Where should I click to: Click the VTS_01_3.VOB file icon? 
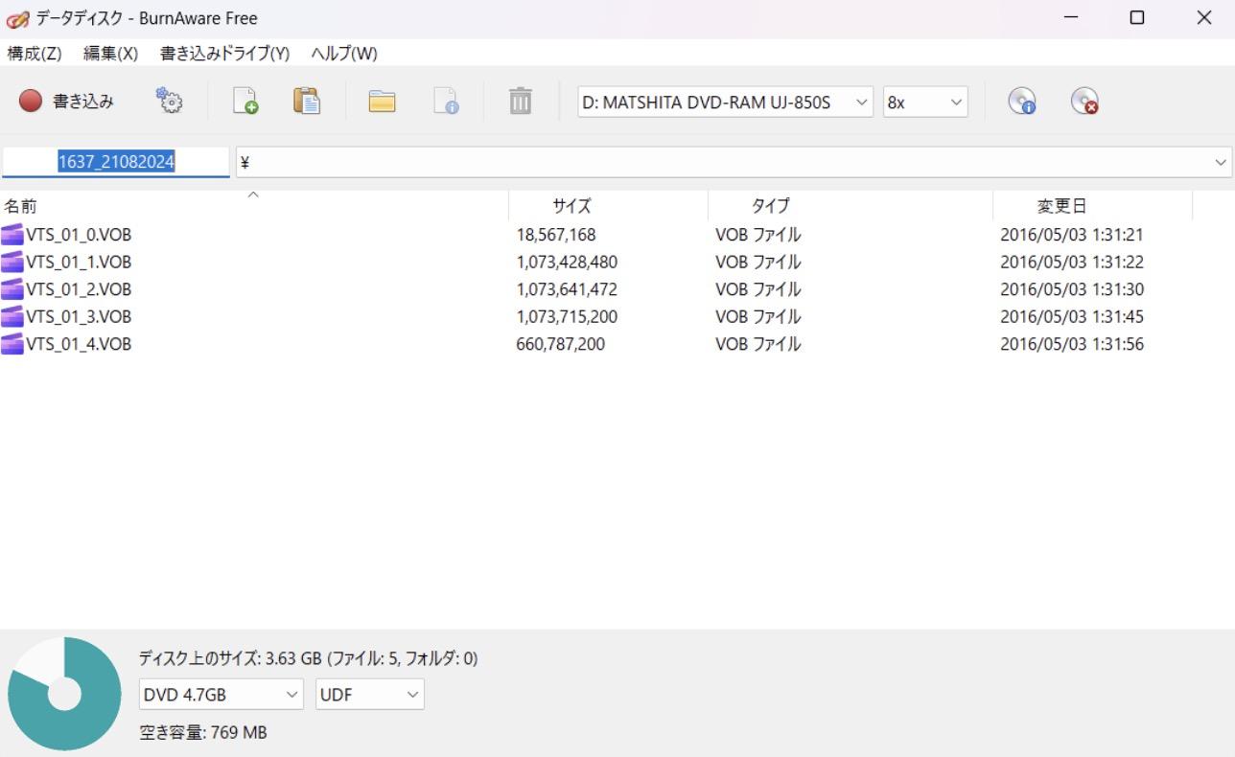(x=12, y=316)
